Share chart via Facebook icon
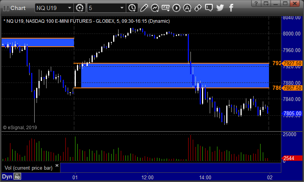This screenshot has width=304, height=182. point(231,8)
